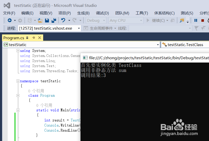Screen dimensions: 209x141
Task: Collapse the using directives block
Action: [18, 51]
